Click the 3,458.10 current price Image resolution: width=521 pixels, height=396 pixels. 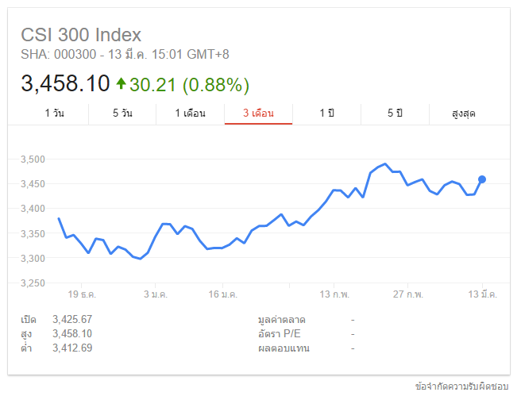point(65,83)
